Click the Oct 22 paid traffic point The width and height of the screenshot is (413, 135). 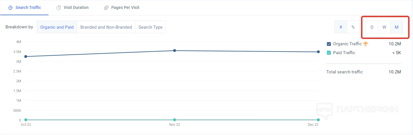pyautogui.click(x=26, y=120)
